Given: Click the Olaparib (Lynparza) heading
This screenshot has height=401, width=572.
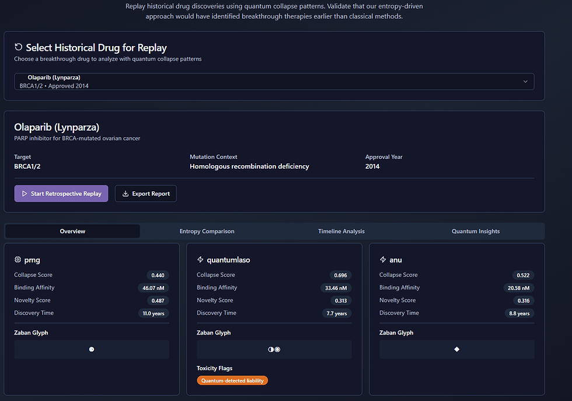Looking at the screenshot, I should coord(57,127).
